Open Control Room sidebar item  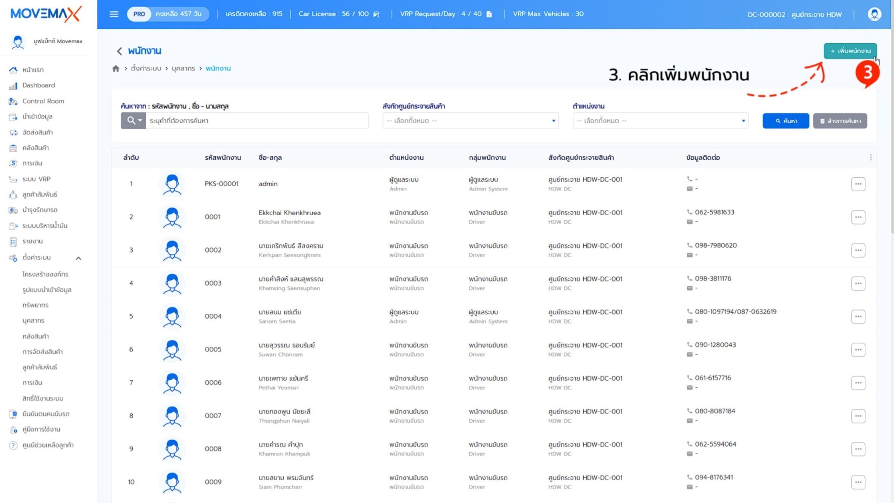coord(43,101)
